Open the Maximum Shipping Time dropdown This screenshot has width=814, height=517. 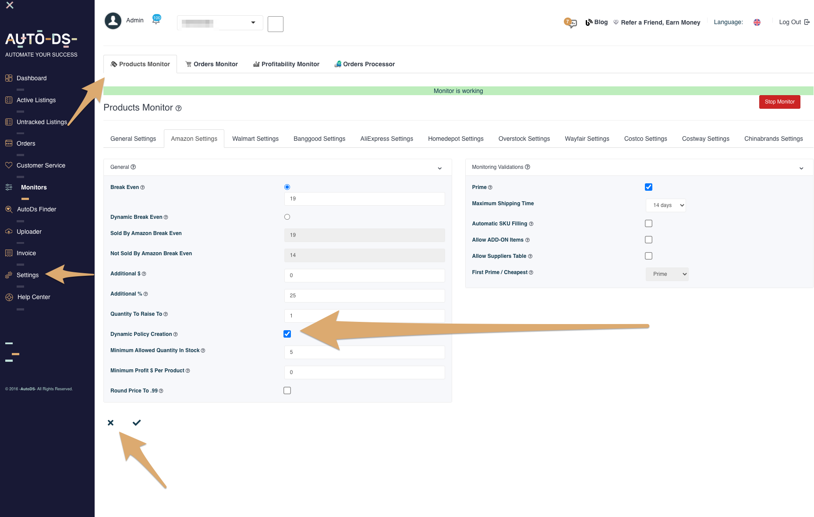tap(666, 205)
